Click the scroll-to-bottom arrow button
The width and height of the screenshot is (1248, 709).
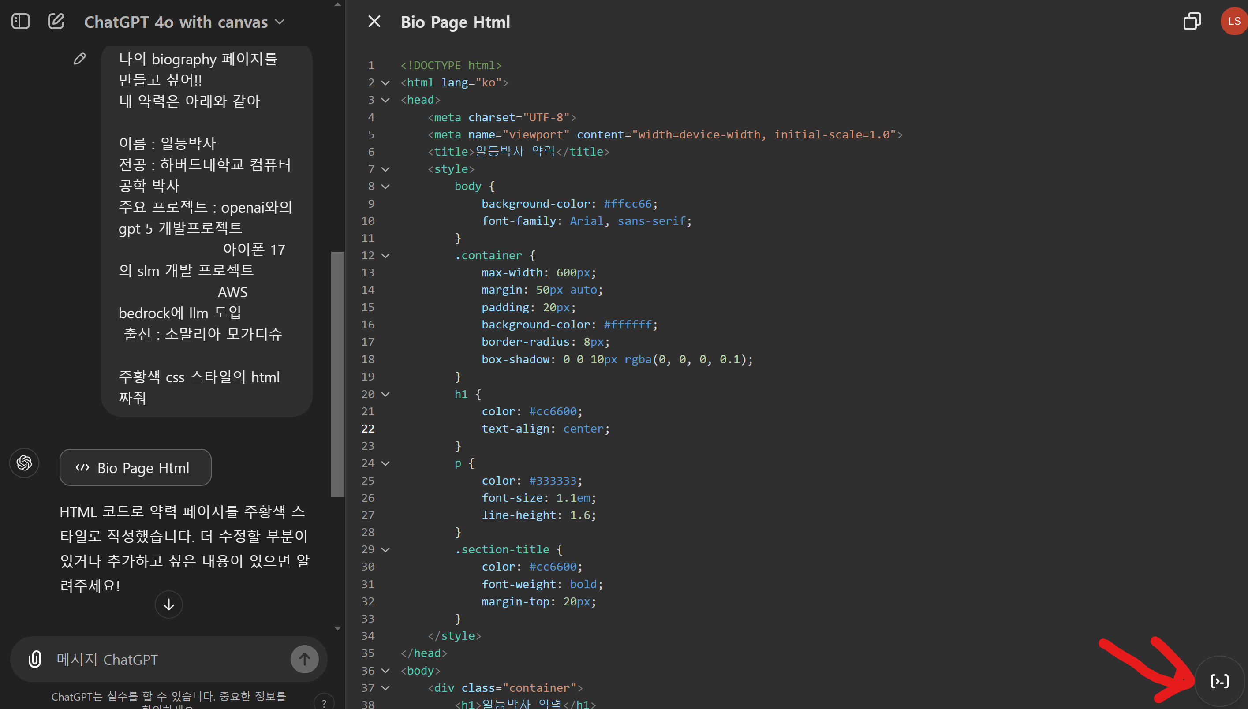[x=168, y=605]
